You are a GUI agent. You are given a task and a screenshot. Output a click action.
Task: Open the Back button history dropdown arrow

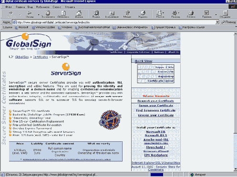[39, 15]
